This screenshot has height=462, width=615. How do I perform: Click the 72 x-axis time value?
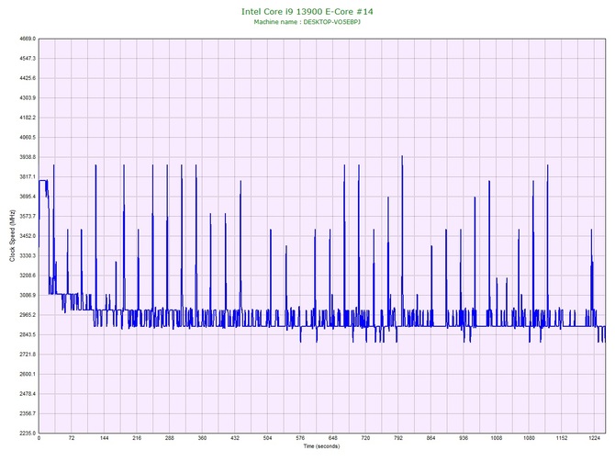tap(72, 438)
